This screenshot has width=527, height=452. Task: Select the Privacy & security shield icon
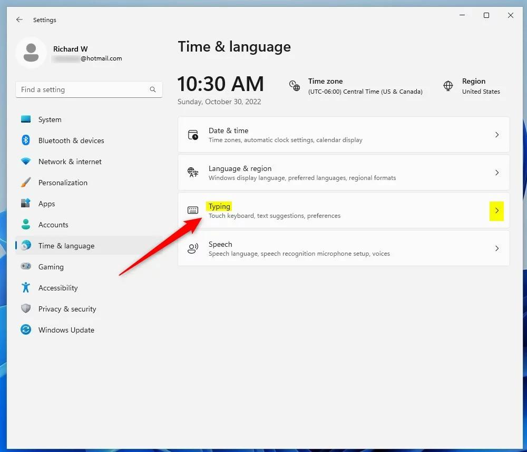click(x=26, y=309)
